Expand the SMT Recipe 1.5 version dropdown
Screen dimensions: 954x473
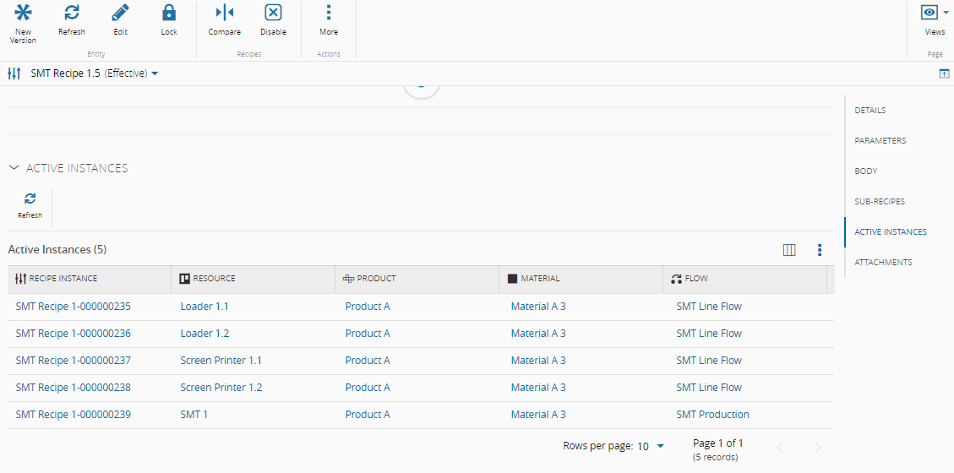[155, 73]
